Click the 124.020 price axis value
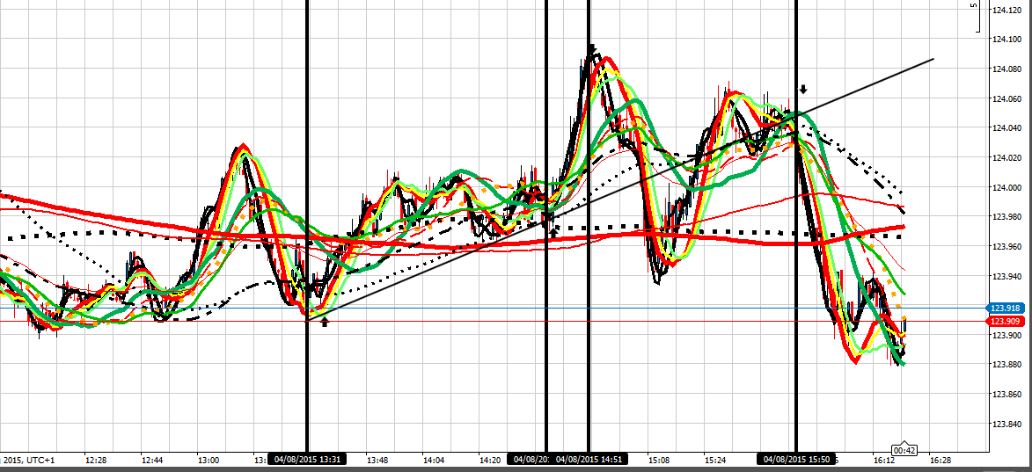1032x472 pixels. pos(1007,158)
